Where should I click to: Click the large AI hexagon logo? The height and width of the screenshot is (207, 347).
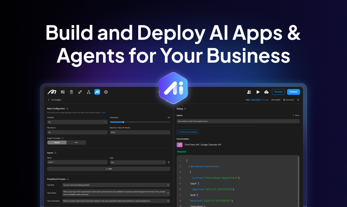click(x=173, y=88)
